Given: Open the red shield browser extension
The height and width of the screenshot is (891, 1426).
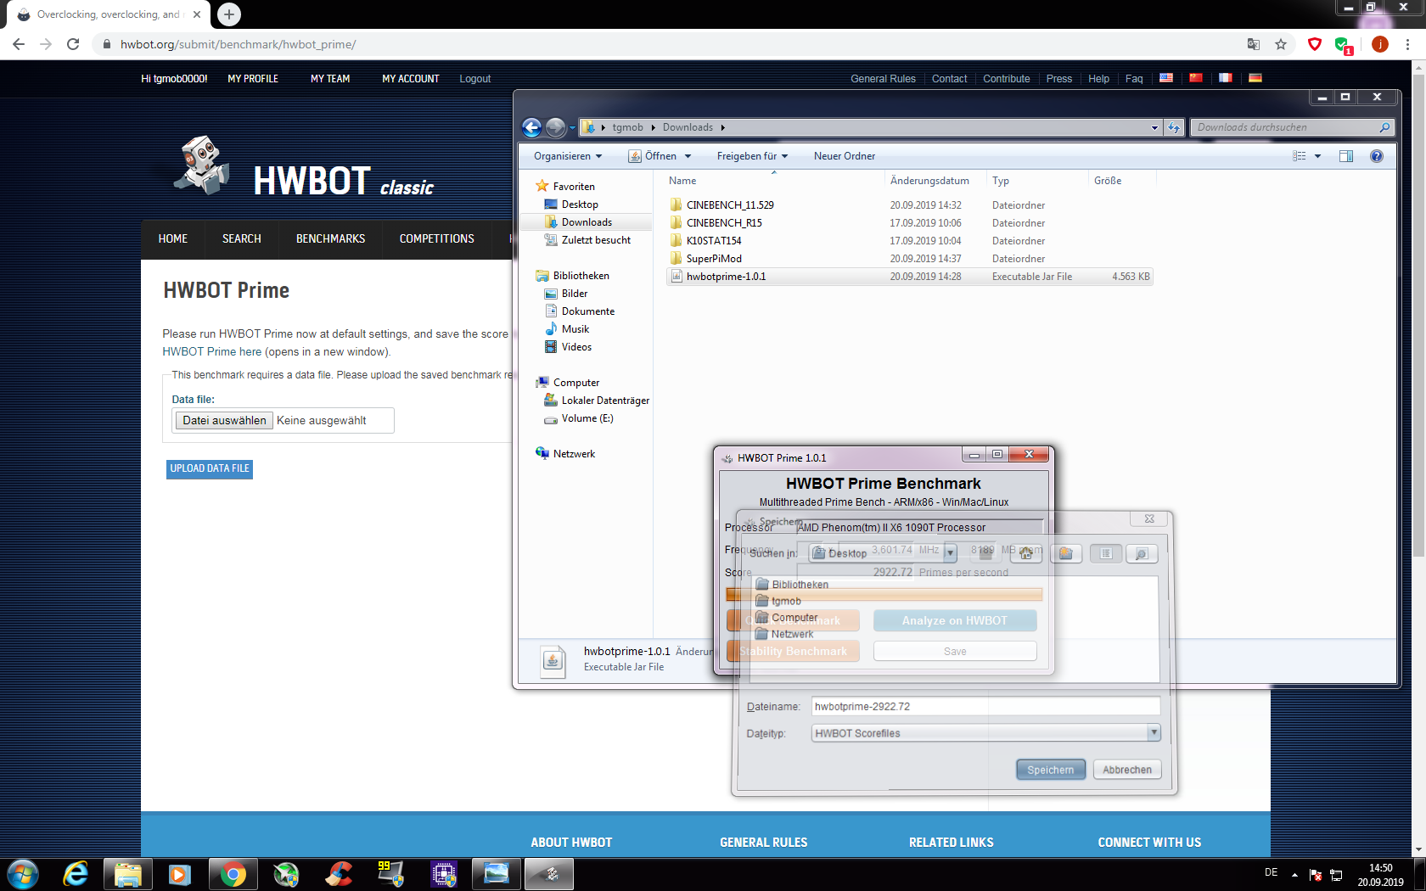Looking at the screenshot, I should tap(1315, 44).
